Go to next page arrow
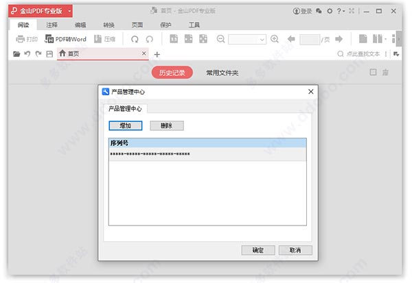This screenshot has height=283, width=412. 339,39
